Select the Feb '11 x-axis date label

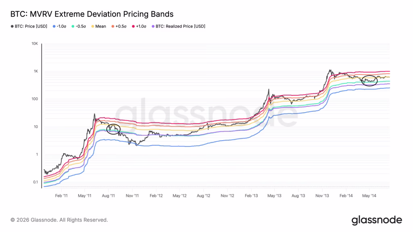[x=61, y=195]
